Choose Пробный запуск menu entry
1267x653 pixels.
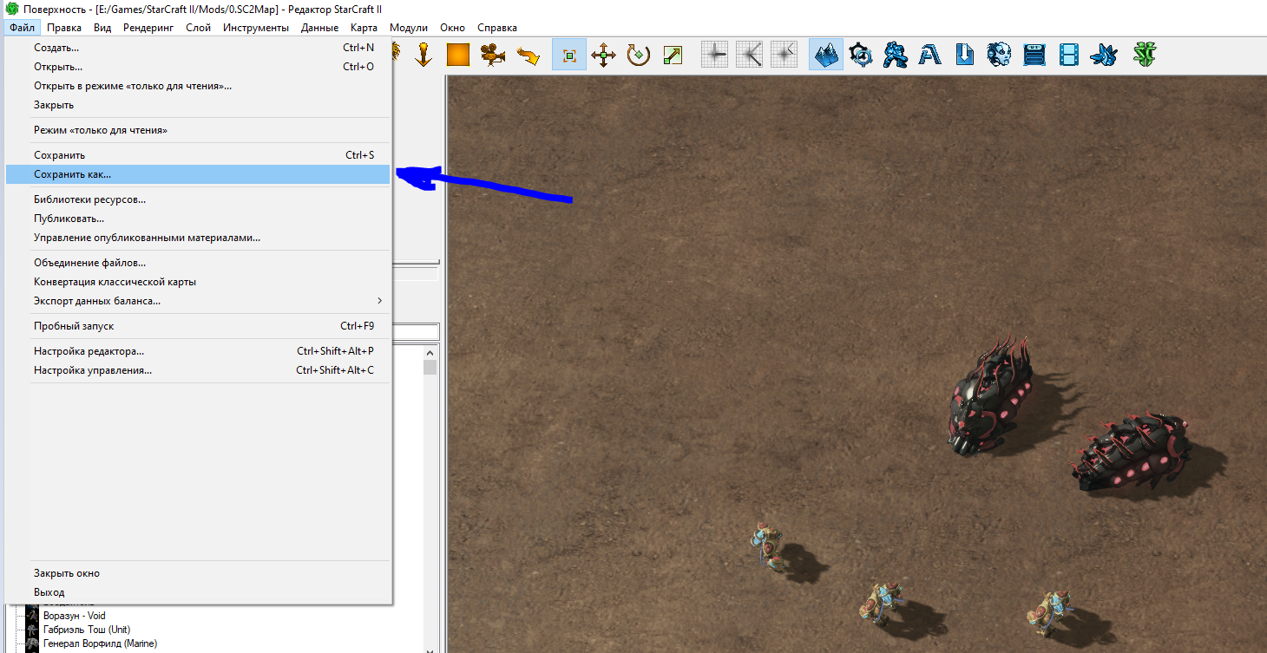pos(198,326)
